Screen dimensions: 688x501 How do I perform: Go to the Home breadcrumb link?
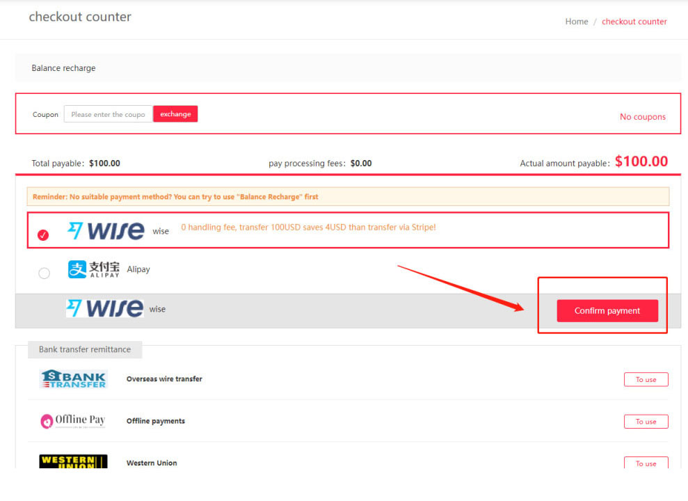pyautogui.click(x=577, y=22)
